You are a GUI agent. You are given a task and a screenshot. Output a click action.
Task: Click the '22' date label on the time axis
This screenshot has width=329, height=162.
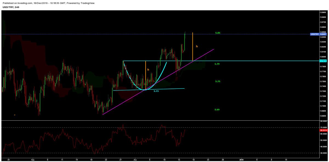click(x=106, y=160)
